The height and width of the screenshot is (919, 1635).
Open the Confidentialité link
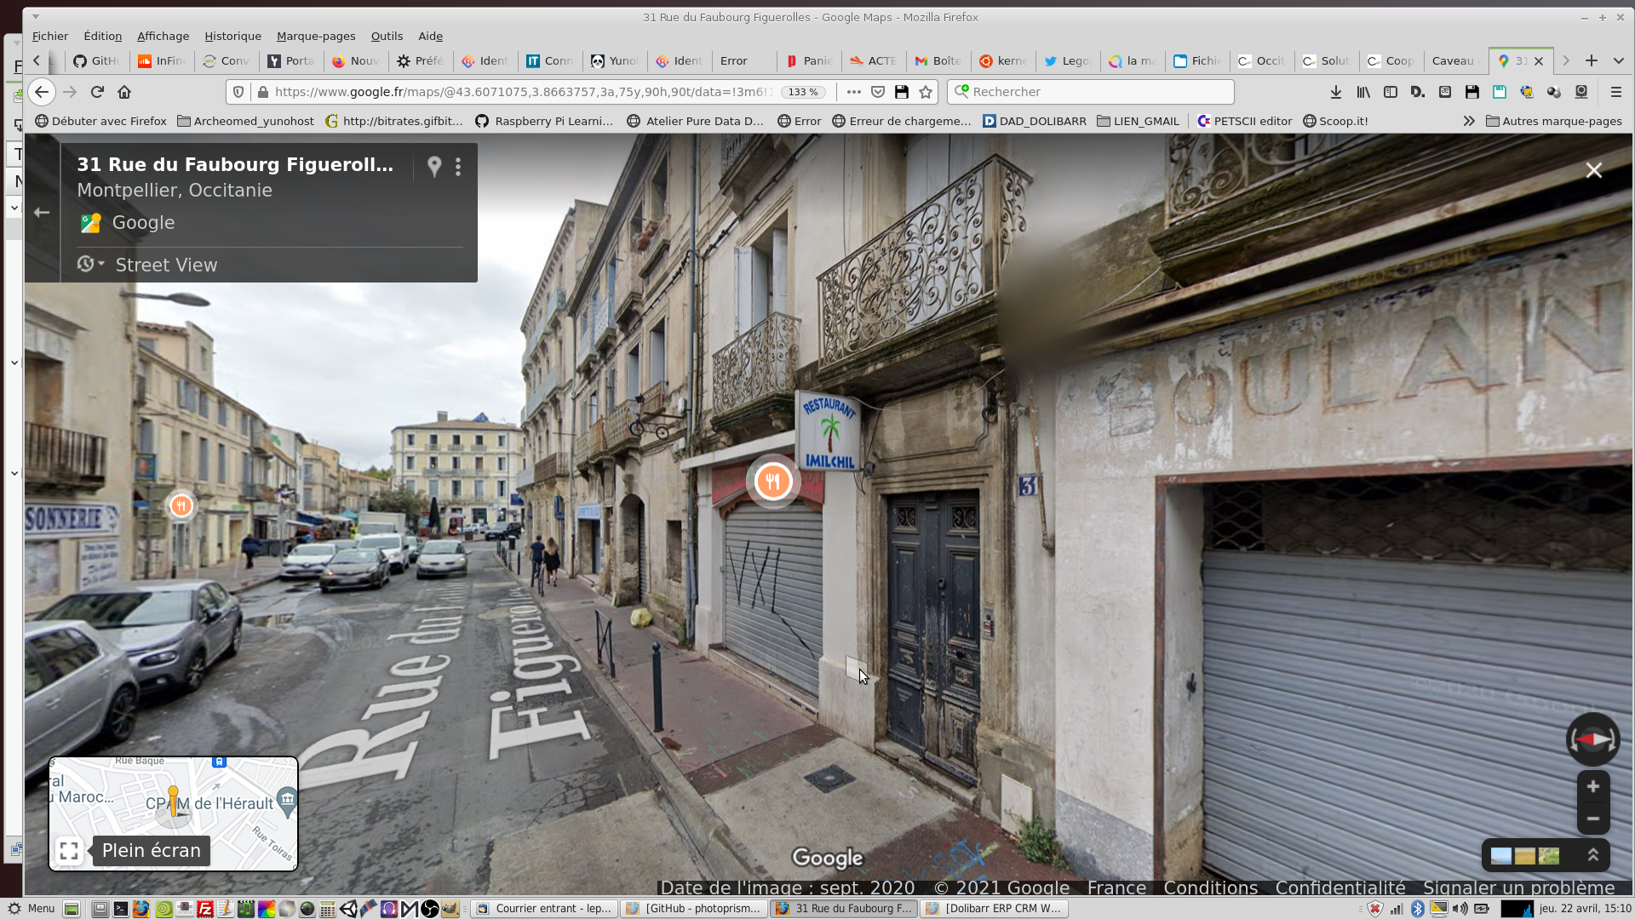coord(1340,888)
